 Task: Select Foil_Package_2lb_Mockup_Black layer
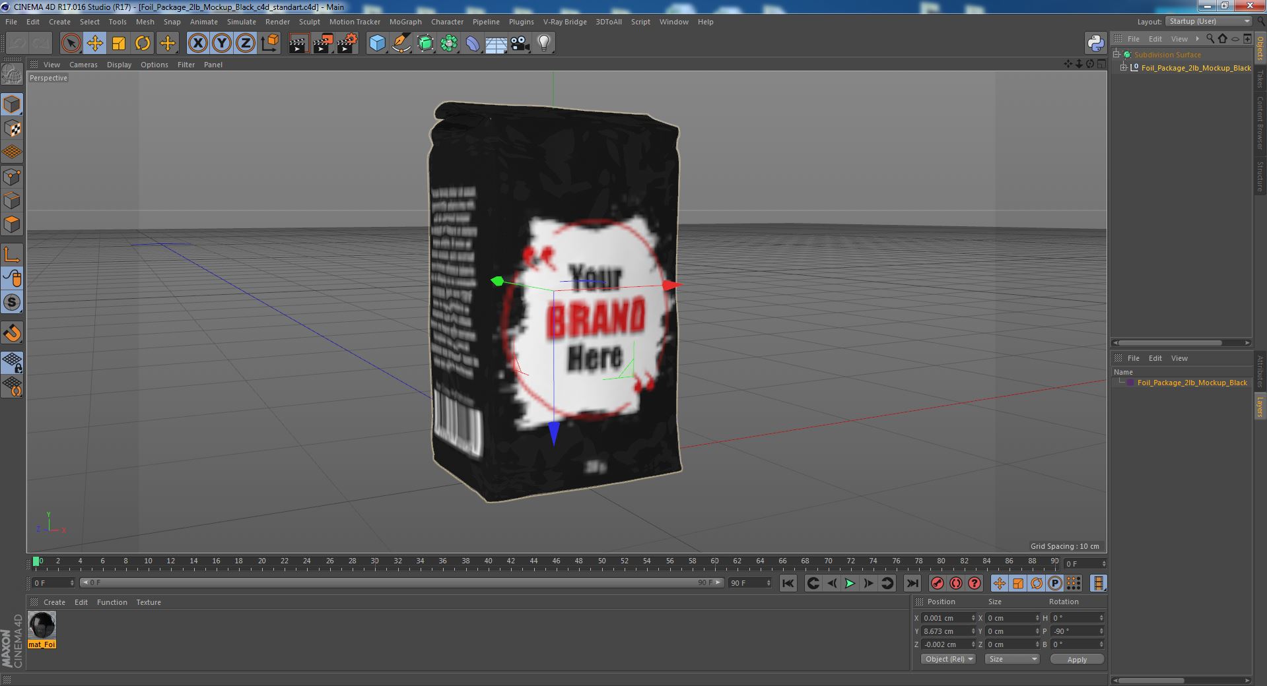[x=1192, y=383]
